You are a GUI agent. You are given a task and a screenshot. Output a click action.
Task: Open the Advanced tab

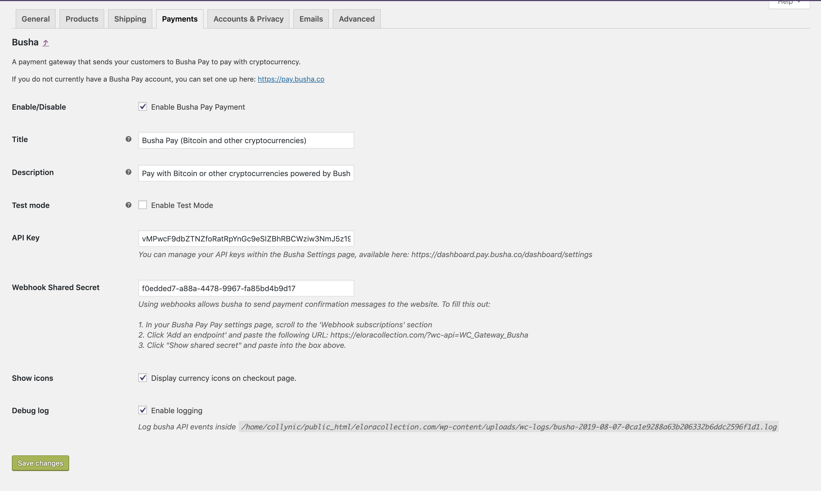coord(356,19)
